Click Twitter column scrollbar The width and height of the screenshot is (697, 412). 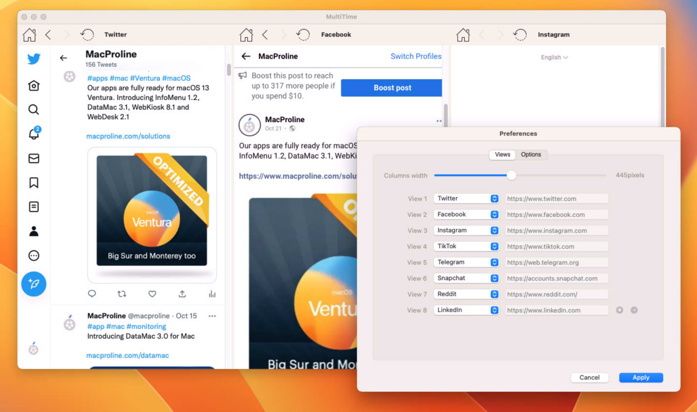pyautogui.click(x=229, y=71)
